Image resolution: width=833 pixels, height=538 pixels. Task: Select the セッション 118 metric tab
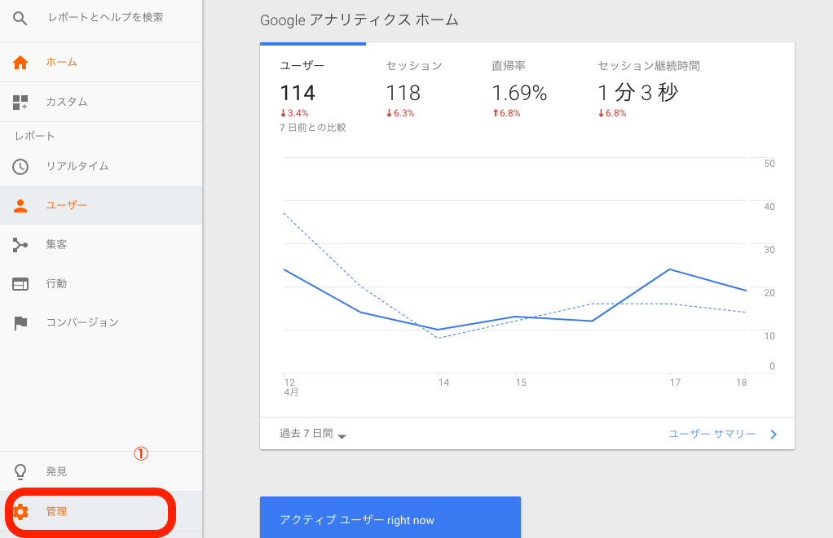[x=413, y=89]
